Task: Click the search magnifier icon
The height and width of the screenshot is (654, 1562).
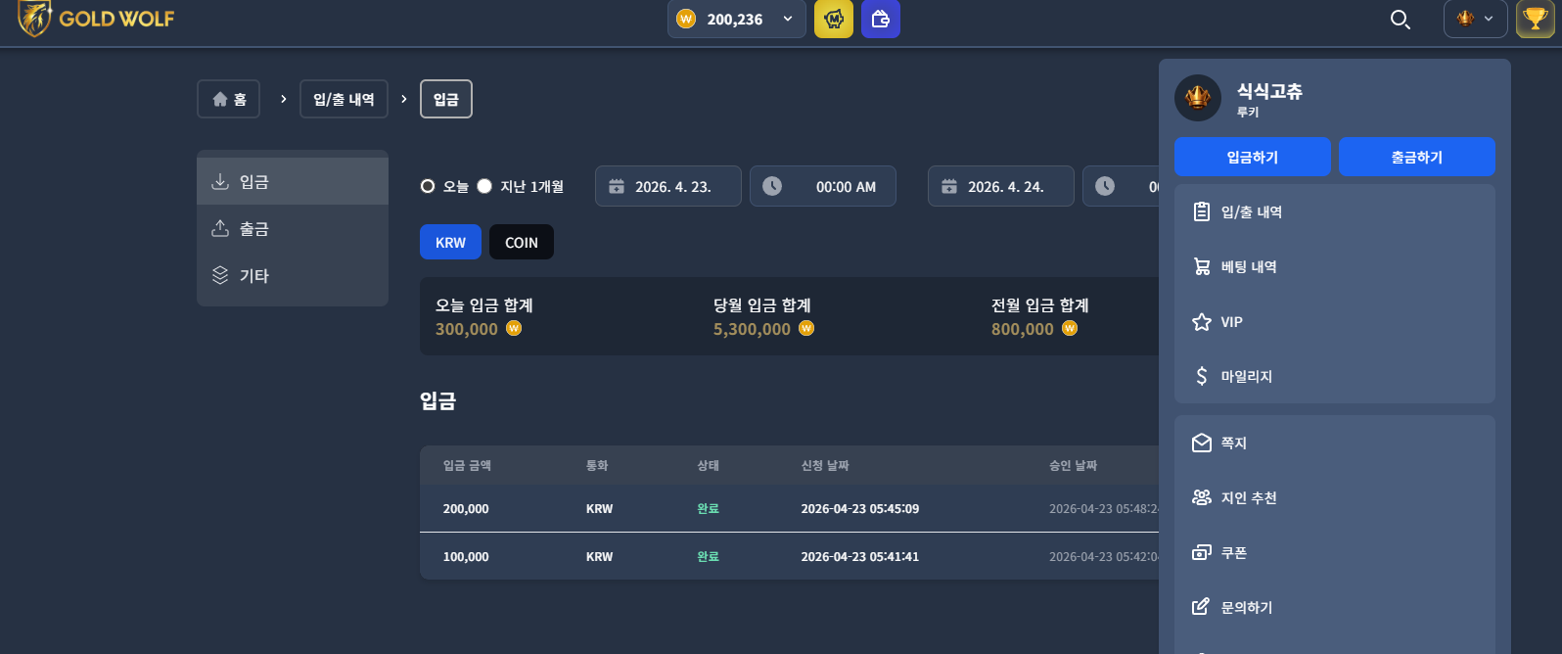Action: [1401, 20]
